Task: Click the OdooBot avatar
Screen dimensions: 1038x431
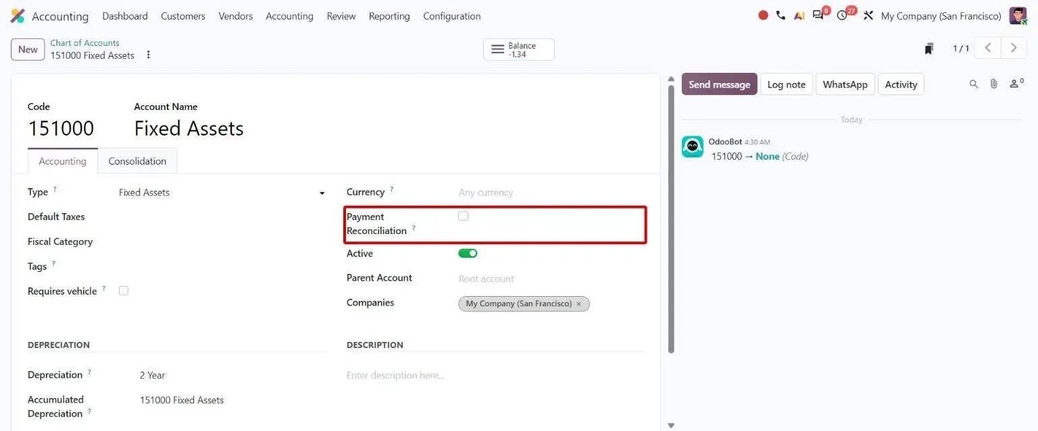Action: [x=692, y=147]
